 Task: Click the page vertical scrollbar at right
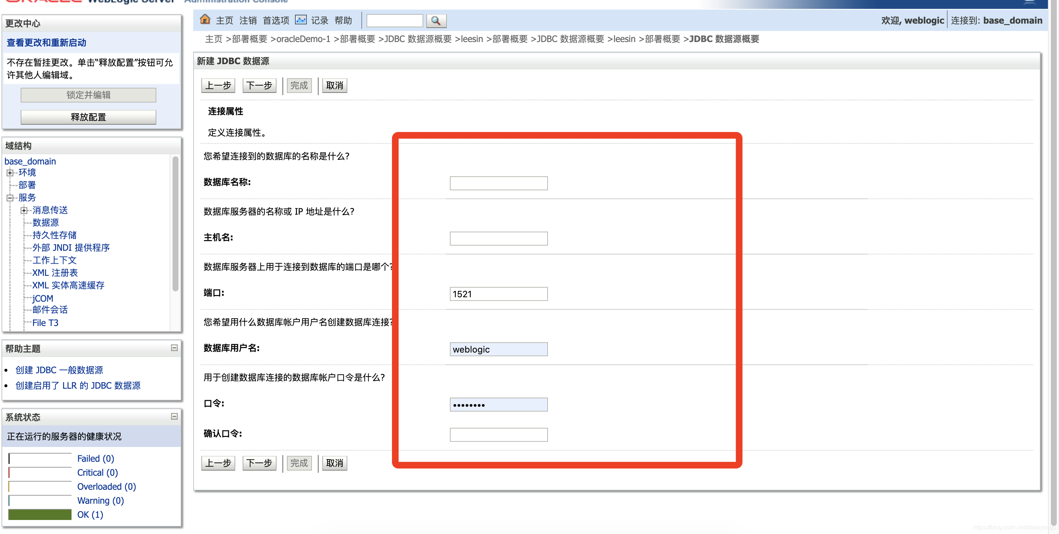pyautogui.click(x=1054, y=263)
